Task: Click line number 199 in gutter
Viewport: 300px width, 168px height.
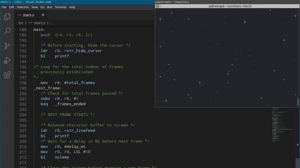Action: click(23, 88)
